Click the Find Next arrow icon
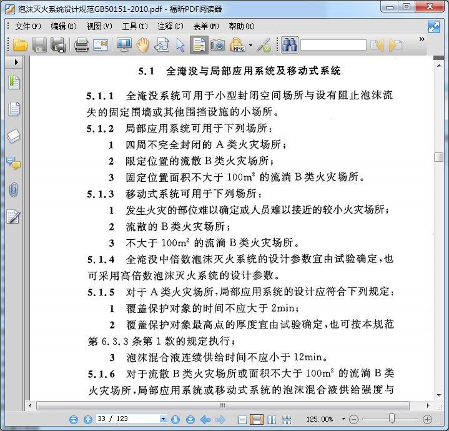This screenshot has height=431, width=449. (395, 45)
